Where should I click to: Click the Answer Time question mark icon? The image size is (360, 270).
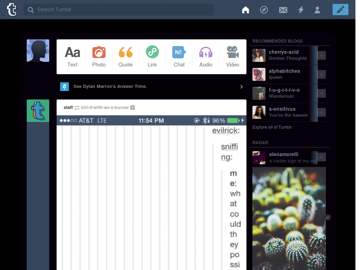(x=65, y=86)
